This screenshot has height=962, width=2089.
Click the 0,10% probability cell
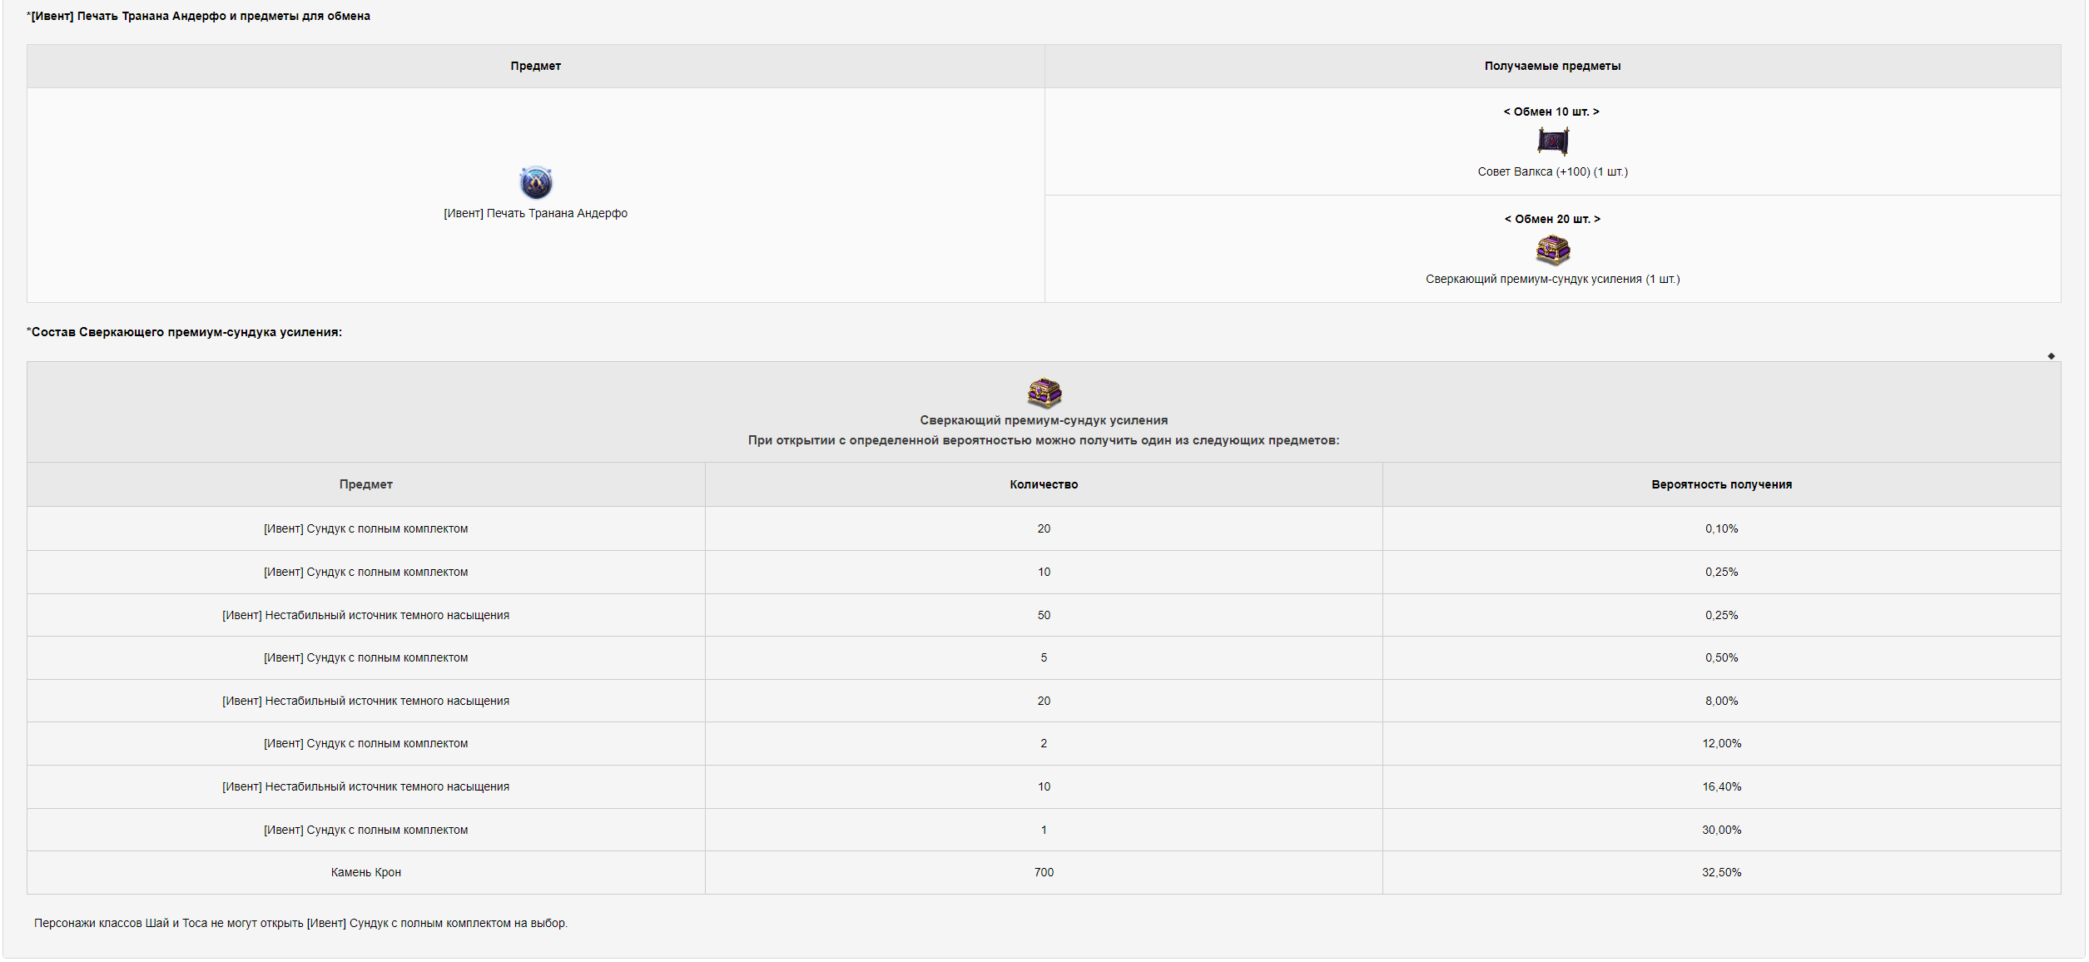tap(1721, 529)
